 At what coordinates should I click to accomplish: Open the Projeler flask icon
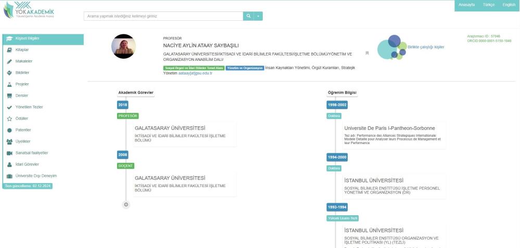tap(9, 84)
